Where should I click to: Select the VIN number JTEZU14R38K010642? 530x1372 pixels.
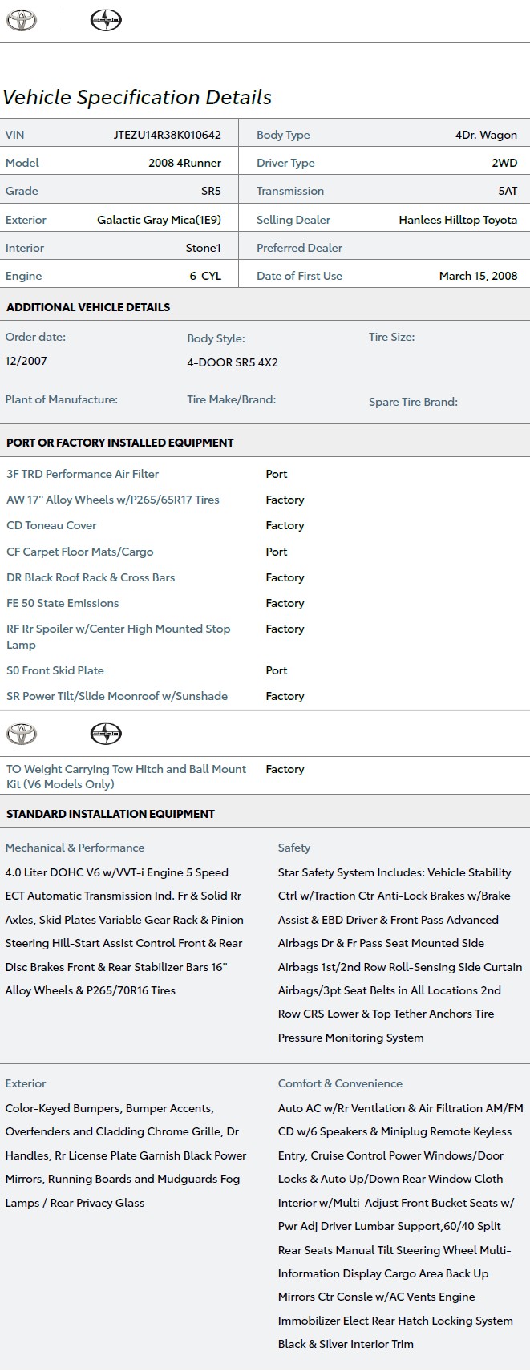point(167,135)
